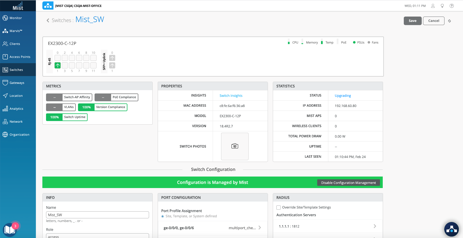This screenshot has width=463, height=238.
Task: Click the Switch Insights link
Action: tap(231, 96)
